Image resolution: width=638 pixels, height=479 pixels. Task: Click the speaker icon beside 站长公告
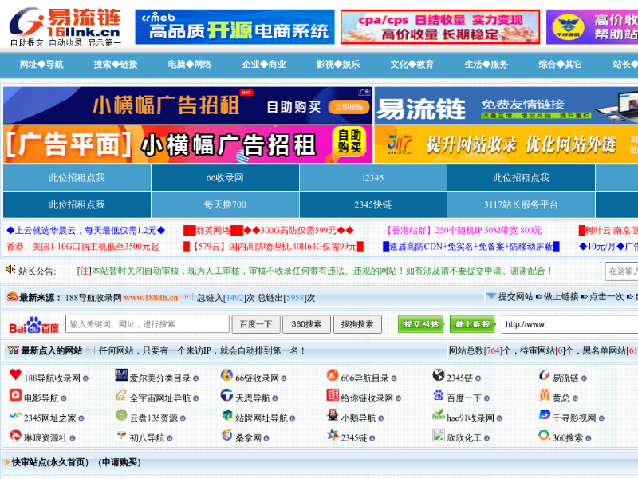click(10, 269)
